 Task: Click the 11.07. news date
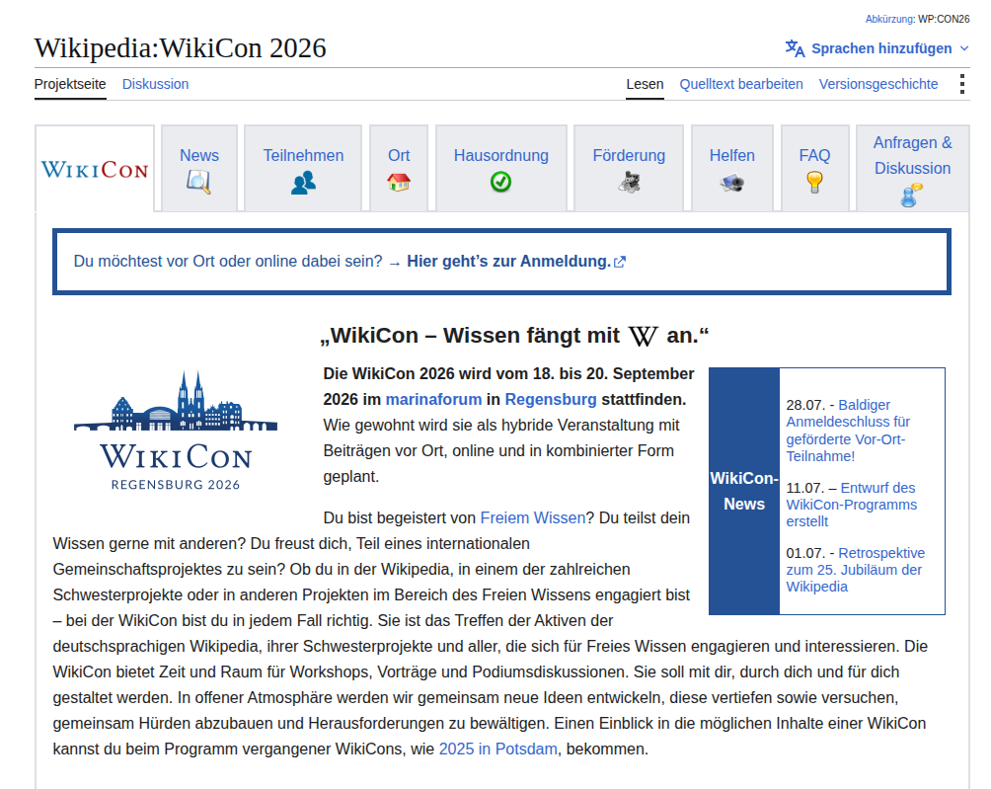(x=805, y=488)
